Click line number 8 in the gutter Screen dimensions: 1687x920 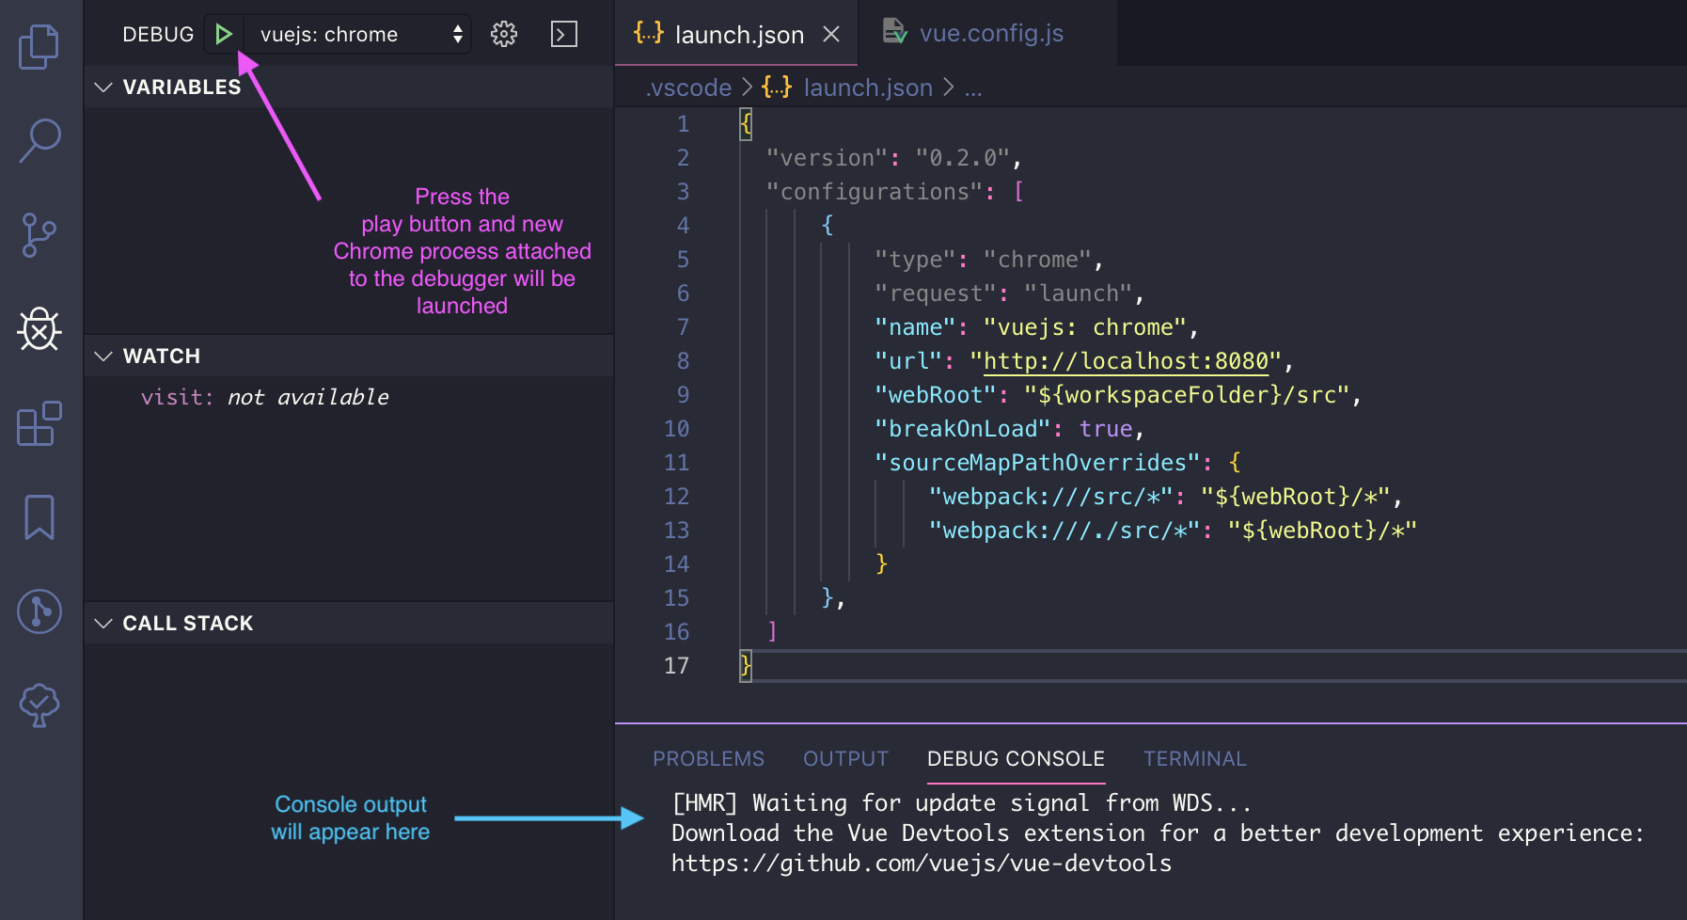(x=683, y=361)
